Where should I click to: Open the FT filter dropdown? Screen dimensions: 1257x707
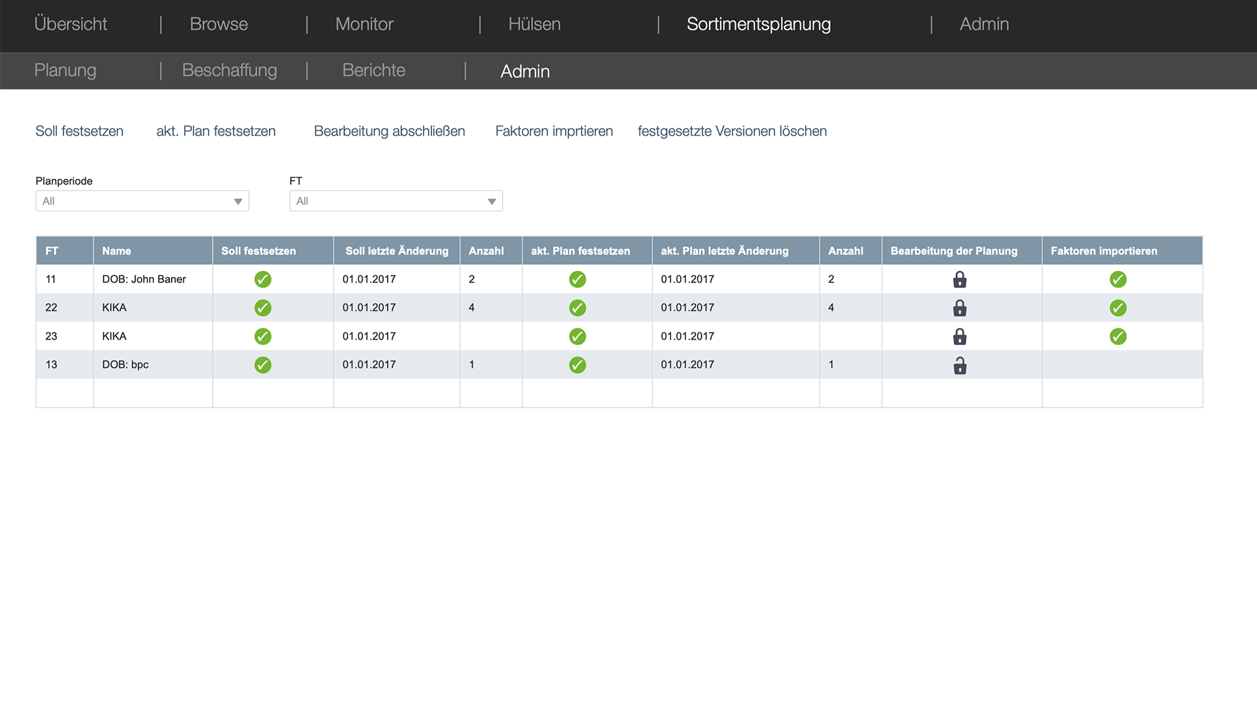point(395,201)
